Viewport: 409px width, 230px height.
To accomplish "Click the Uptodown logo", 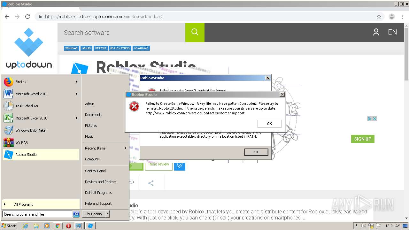I will pos(29,48).
